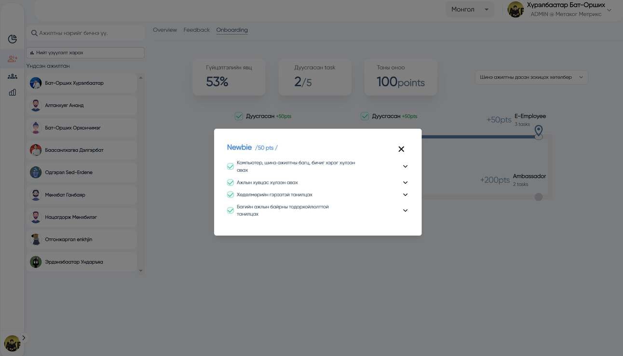Click the employee list scroll-down arrow

(x=141, y=271)
